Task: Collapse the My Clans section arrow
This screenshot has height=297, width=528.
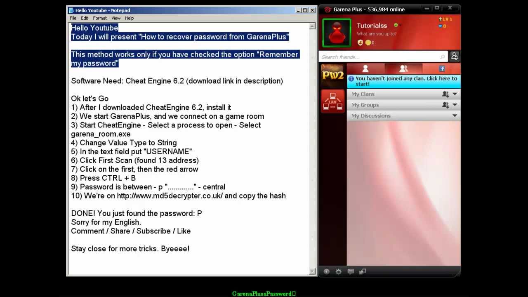Action: coord(455,94)
